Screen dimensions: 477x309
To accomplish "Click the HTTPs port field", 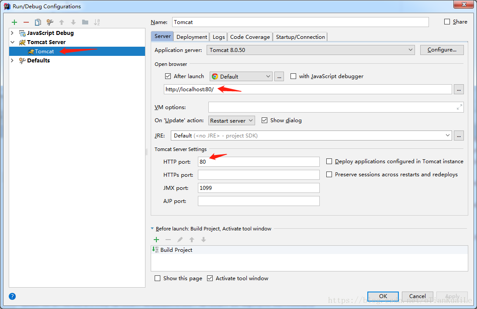I will (x=259, y=175).
